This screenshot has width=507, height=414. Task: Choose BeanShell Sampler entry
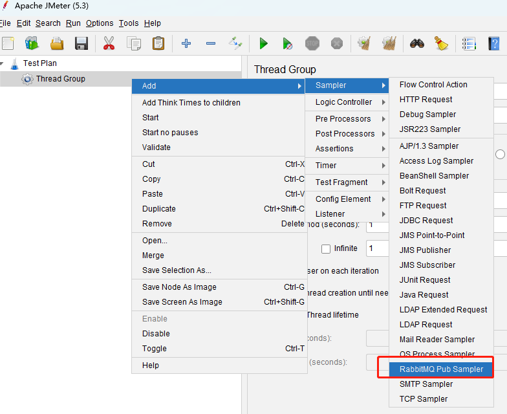coord(441,176)
